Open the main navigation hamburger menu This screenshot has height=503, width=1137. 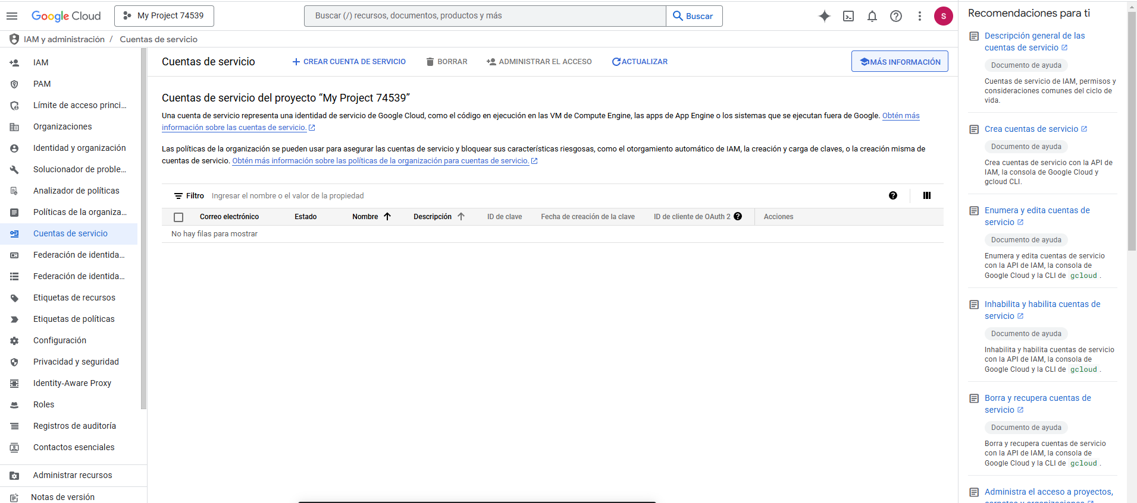click(x=12, y=16)
